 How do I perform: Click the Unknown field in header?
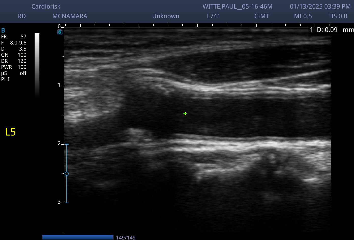pyautogui.click(x=166, y=16)
